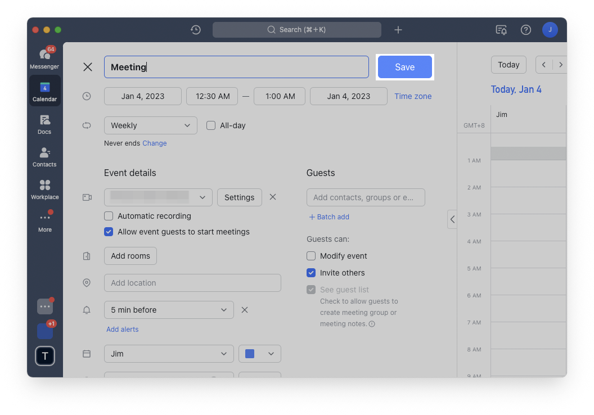594x415 pixels.
Task: Remove the 5 min before alert
Action: [245, 310]
